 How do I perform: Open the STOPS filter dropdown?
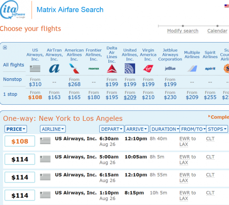pyautogui.click(x=217, y=129)
